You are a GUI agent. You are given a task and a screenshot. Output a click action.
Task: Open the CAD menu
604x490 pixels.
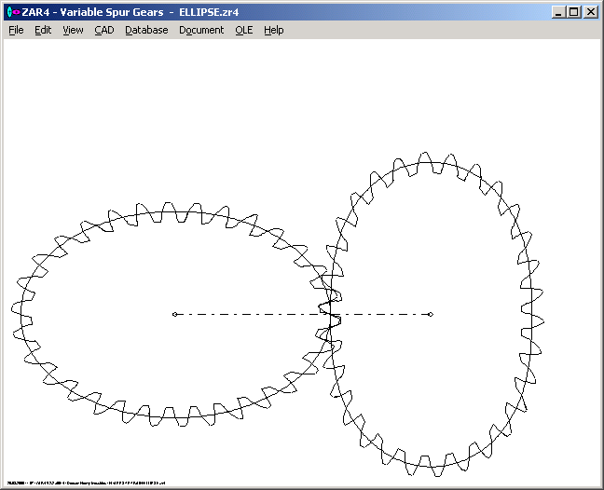pos(103,30)
